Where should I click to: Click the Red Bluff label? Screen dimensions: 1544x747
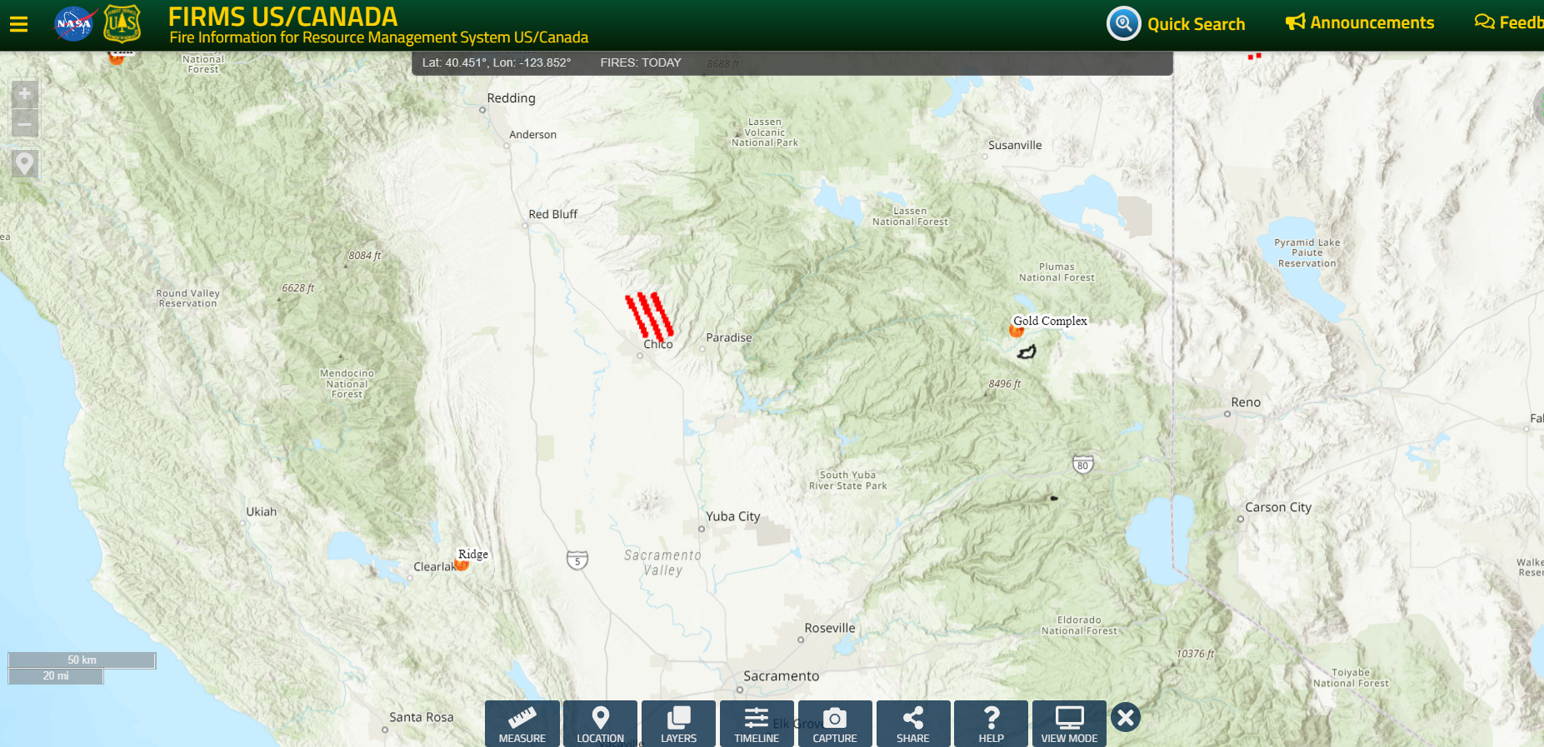(x=552, y=214)
